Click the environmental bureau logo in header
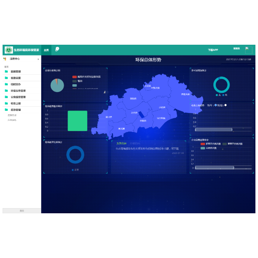This screenshot has height=258, width=258. coord(9,50)
